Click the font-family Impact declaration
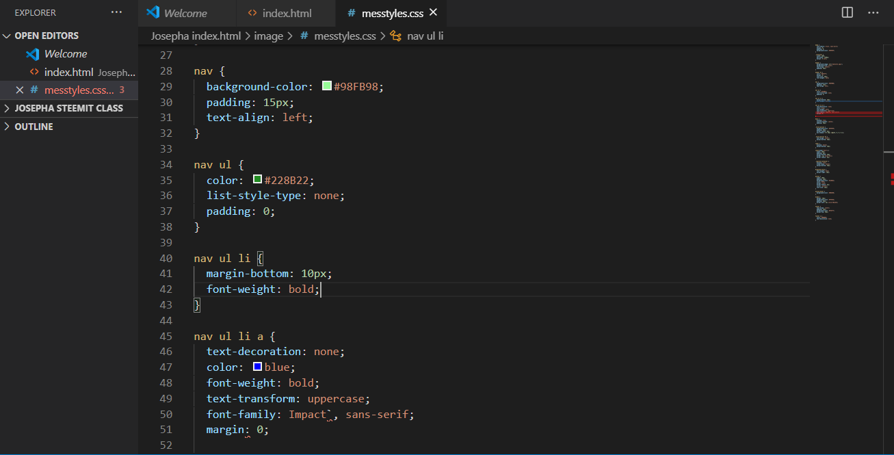 click(311, 414)
